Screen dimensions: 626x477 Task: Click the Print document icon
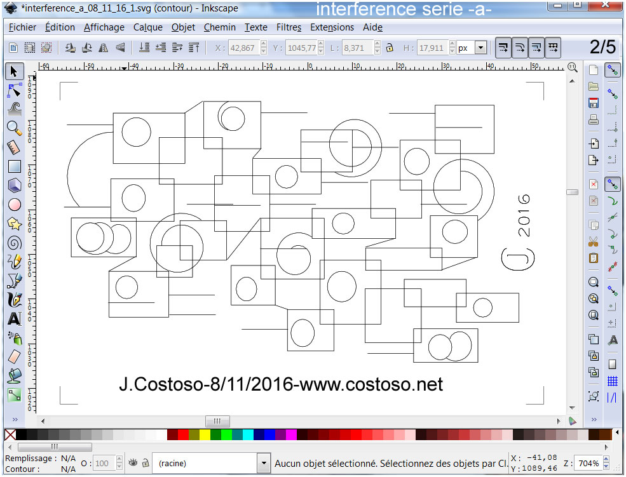(x=594, y=119)
